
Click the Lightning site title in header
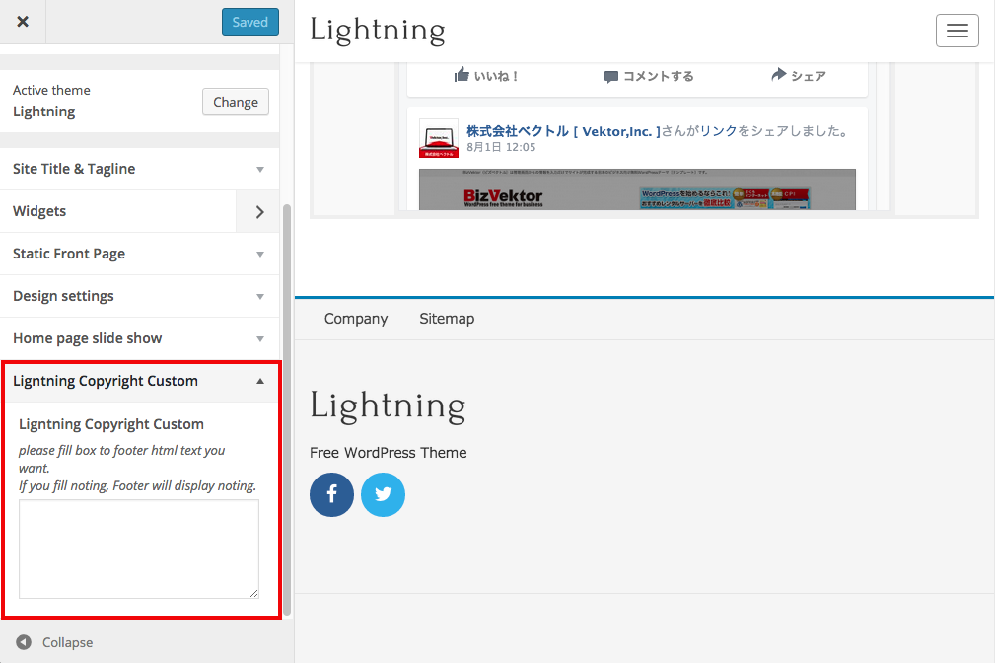[378, 31]
